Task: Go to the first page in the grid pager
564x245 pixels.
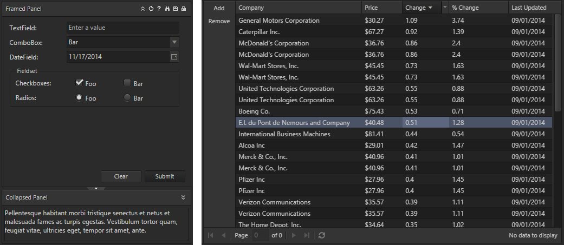Action: [211, 235]
